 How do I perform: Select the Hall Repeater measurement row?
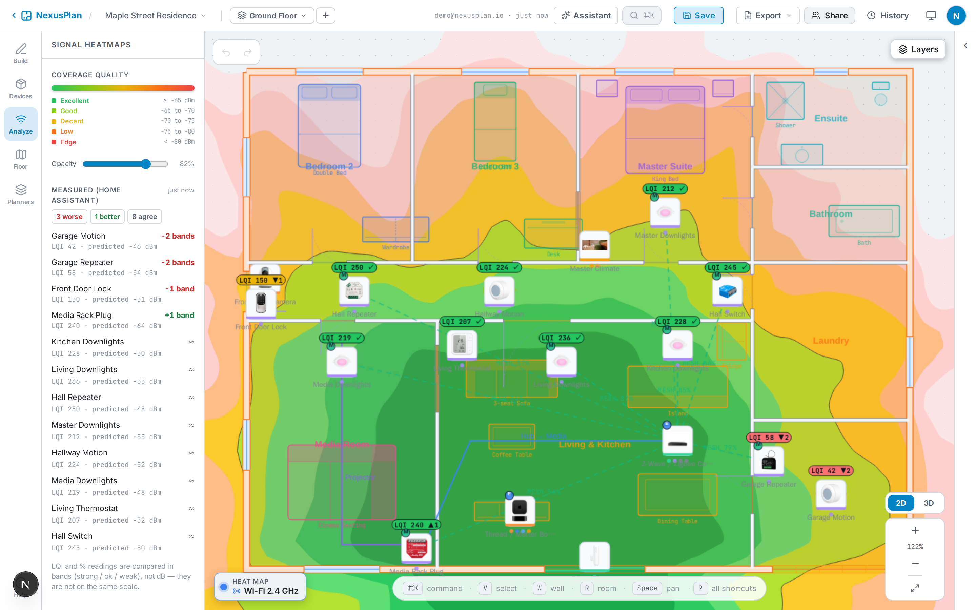(x=123, y=403)
